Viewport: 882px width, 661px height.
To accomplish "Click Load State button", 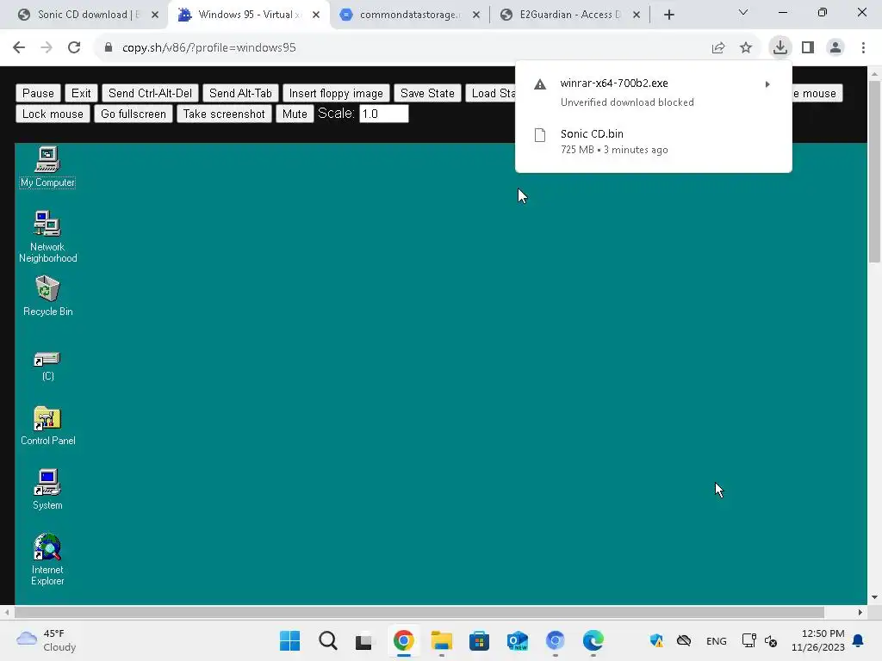I will (491, 93).
